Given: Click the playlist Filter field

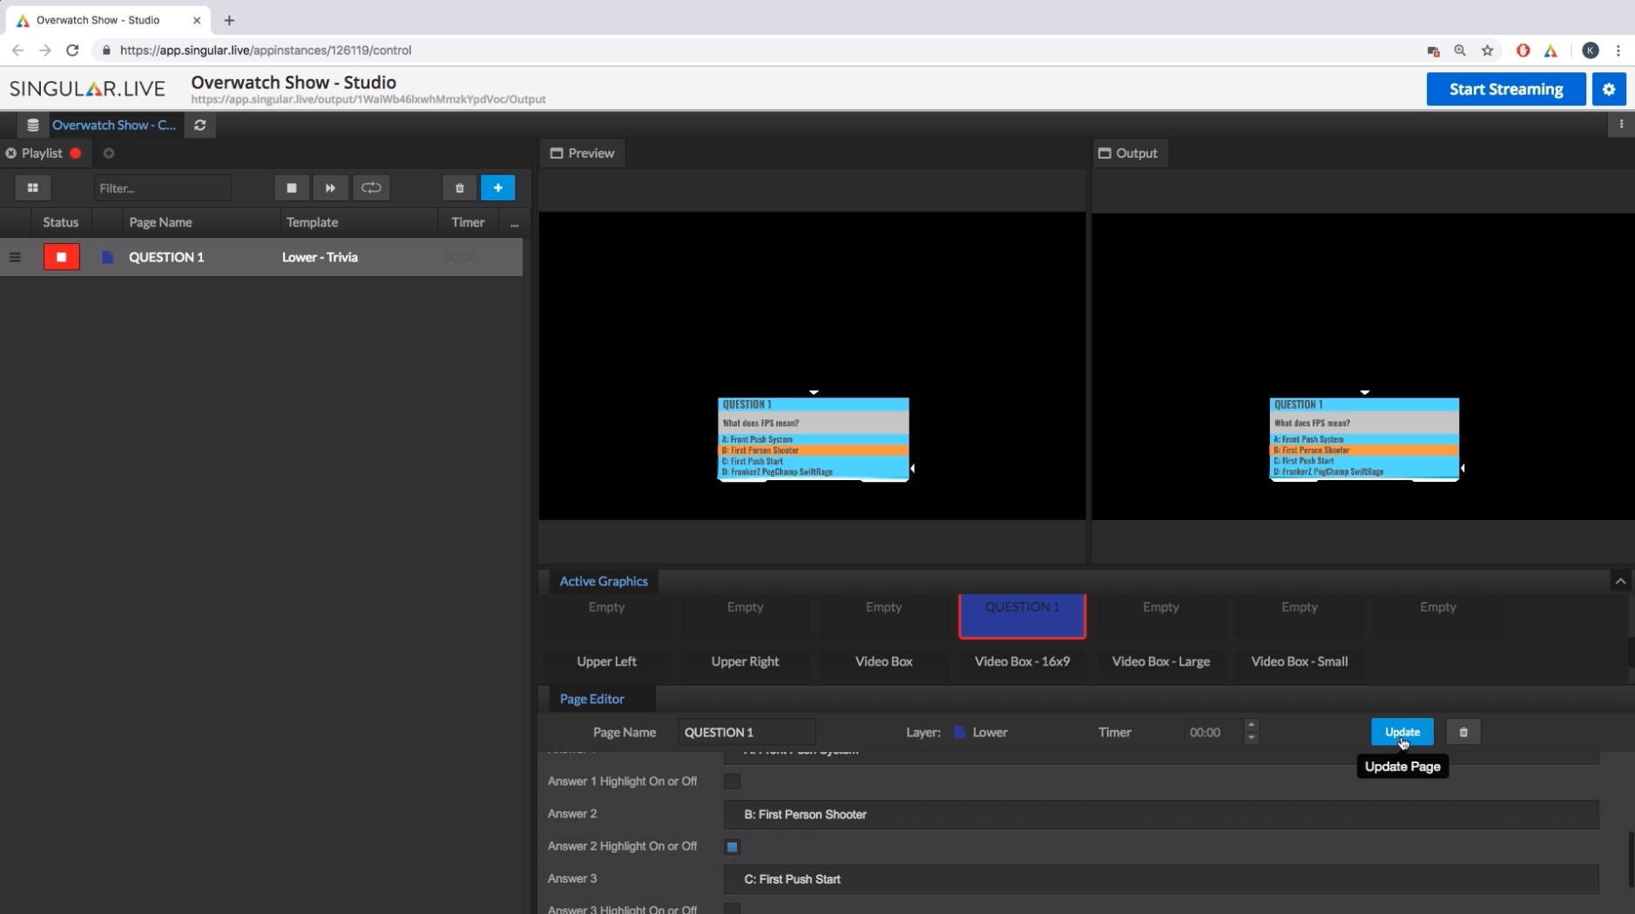Looking at the screenshot, I should [162, 187].
